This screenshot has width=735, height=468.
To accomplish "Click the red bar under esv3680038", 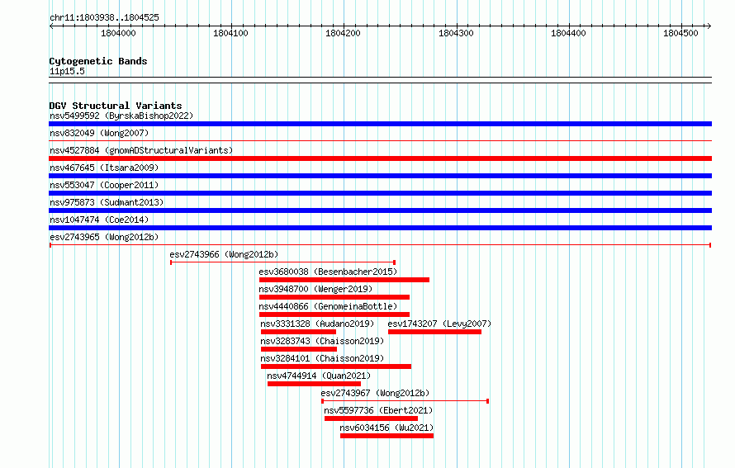I will [x=344, y=280].
